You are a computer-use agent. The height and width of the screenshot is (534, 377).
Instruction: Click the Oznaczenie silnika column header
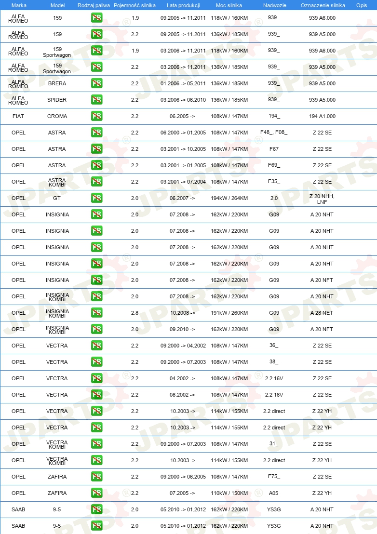323,5
